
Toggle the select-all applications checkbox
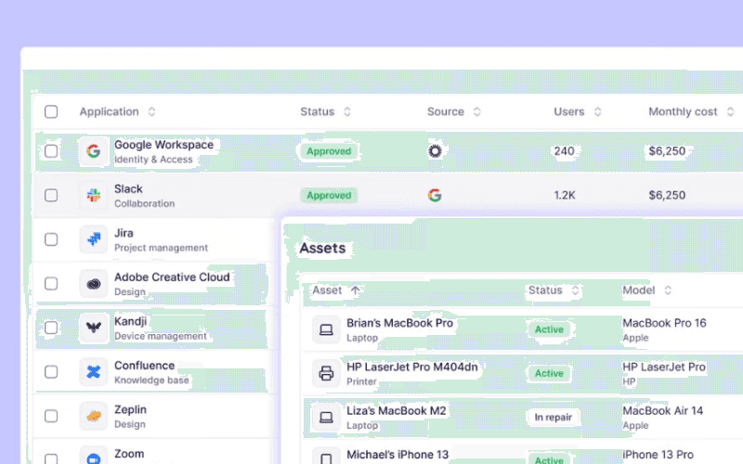51,111
